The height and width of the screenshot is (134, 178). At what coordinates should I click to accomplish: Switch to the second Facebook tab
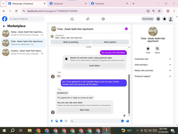(68, 4)
